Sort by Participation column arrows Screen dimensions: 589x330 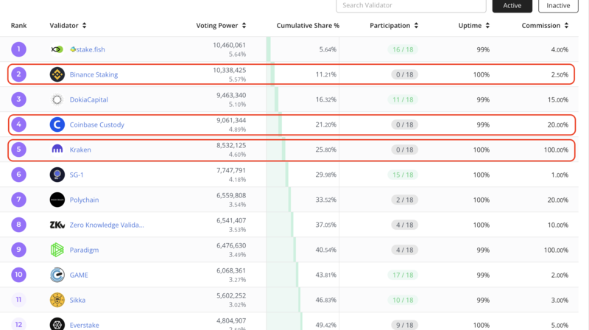[416, 25]
